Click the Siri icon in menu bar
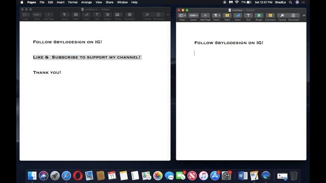Screen dimensions: 326x183 click(x=297, y=2)
